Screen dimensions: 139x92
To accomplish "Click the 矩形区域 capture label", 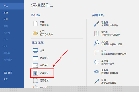I will click(x=44, y=80).
